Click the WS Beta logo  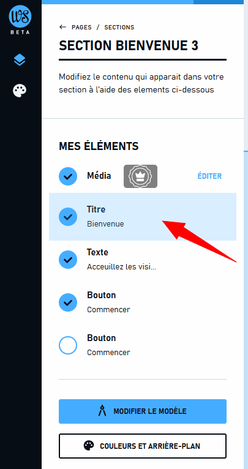click(x=20, y=20)
